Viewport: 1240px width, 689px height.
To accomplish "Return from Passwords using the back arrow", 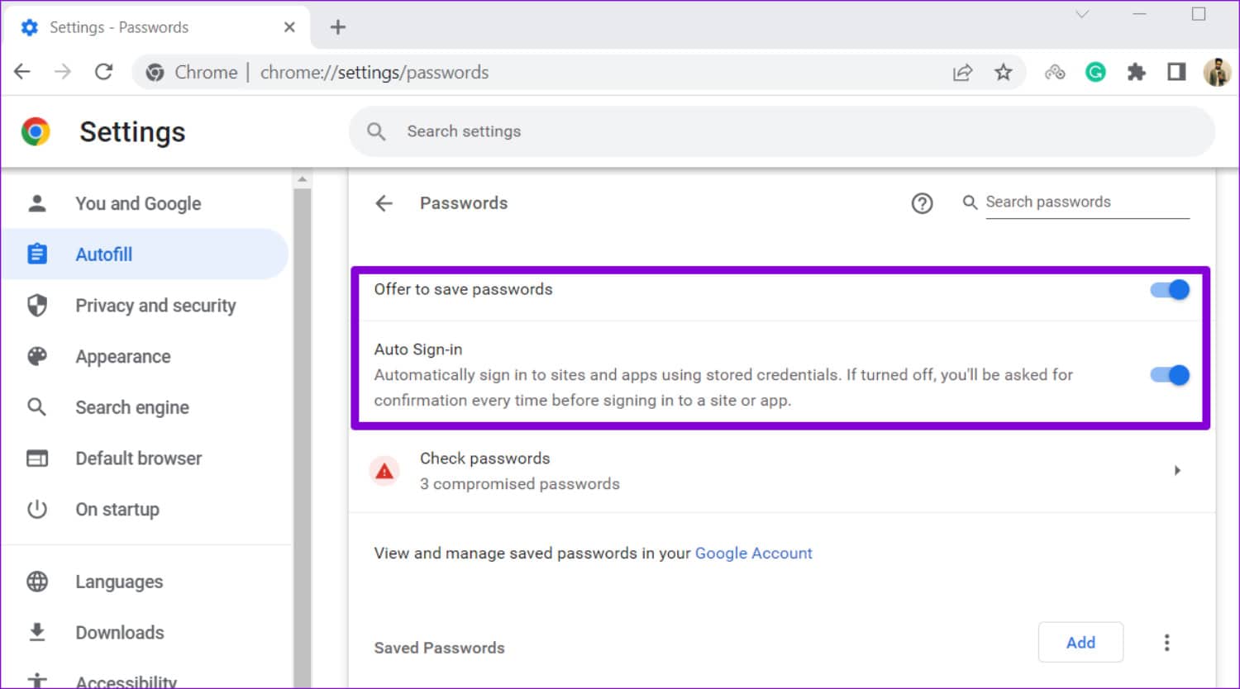I will coord(384,203).
